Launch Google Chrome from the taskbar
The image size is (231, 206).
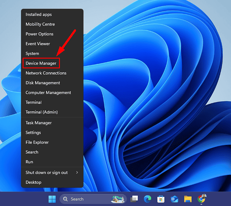pyautogui.click(x=201, y=199)
